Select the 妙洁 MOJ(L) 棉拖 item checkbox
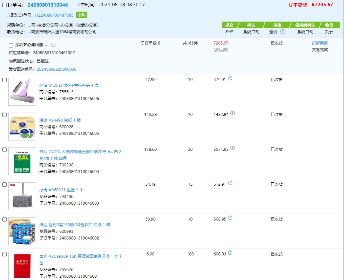Viewport: 344px width, 280px height. point(4,80)
